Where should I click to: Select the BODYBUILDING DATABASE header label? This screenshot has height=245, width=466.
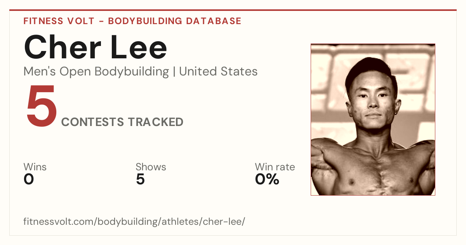click(175, 21)
